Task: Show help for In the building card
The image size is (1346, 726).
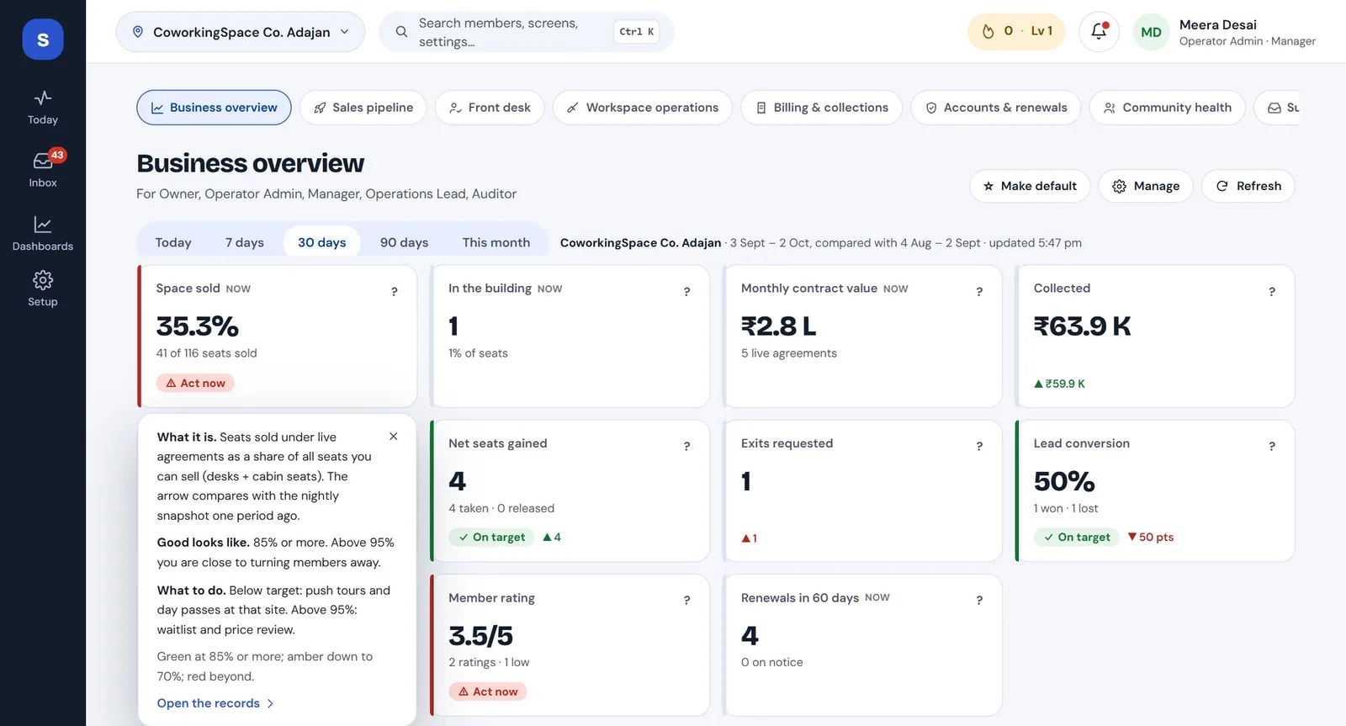Action: pyautogui.click(x=687, y=291)
